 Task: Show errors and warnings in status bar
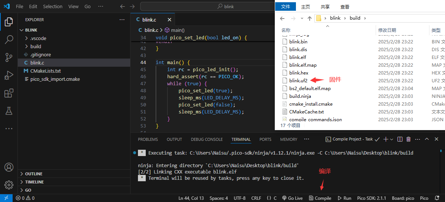(x=25, y=198)
